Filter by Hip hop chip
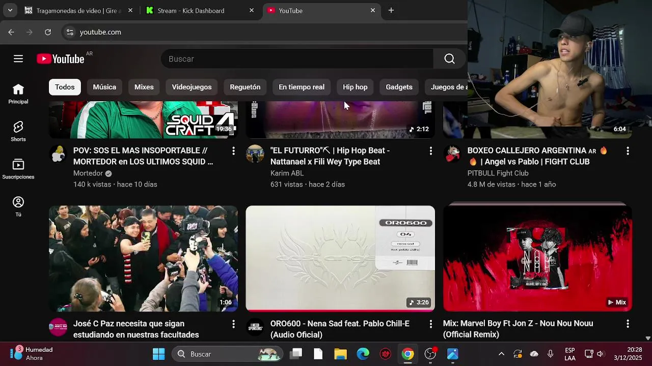The height and width of the screenshot is (366, 652). (x=355, y=87)
